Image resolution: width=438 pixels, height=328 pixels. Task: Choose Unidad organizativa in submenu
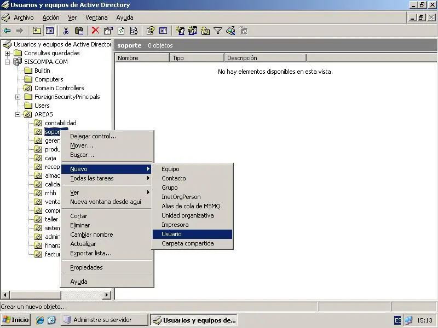(x=193, y=215)
